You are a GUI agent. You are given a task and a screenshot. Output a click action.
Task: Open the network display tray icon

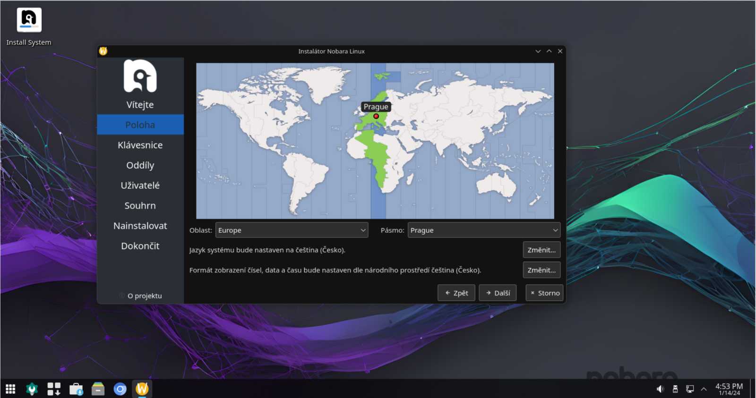[690, 389]
